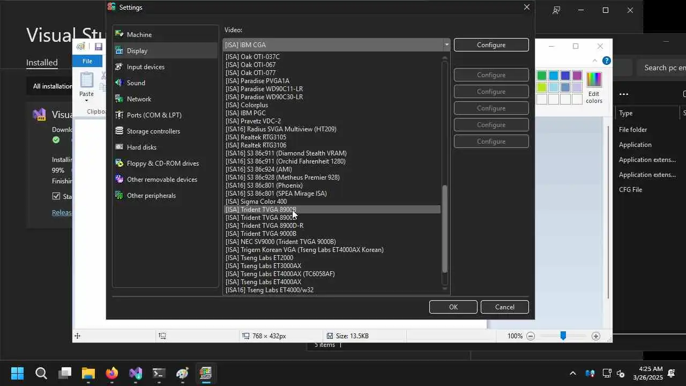The image size is (686, 386).
Task: Open the Release notes link in Visual Studio Installer
Action: click(62, 213)
